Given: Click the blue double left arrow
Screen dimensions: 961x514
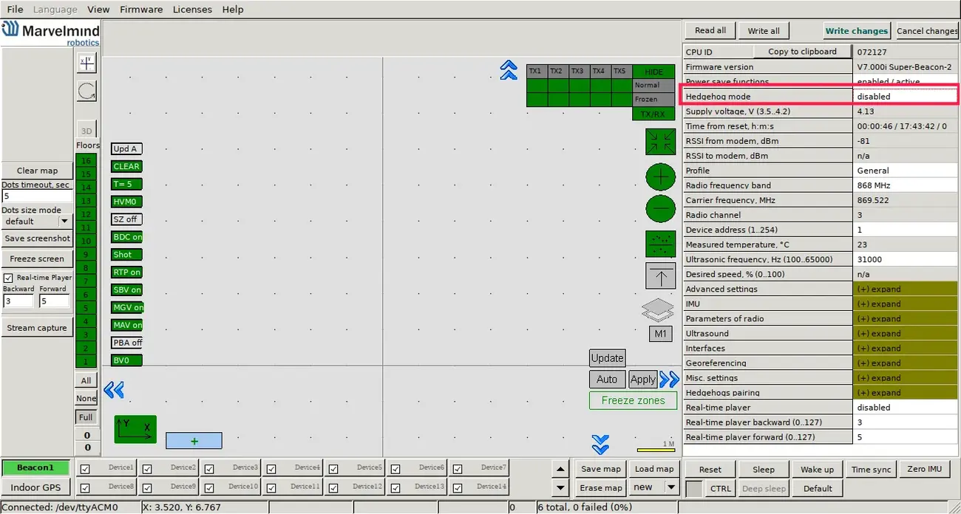Looking at the screenshot, I should [x=113, y=390].
